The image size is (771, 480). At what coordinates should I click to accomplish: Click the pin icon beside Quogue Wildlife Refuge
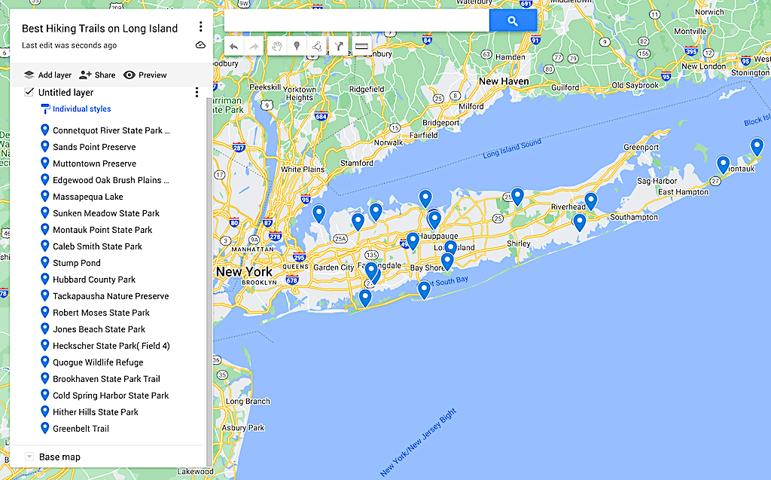[44, 362]
